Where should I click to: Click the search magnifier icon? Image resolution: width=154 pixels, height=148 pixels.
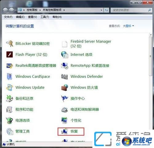tap(150, 10)
